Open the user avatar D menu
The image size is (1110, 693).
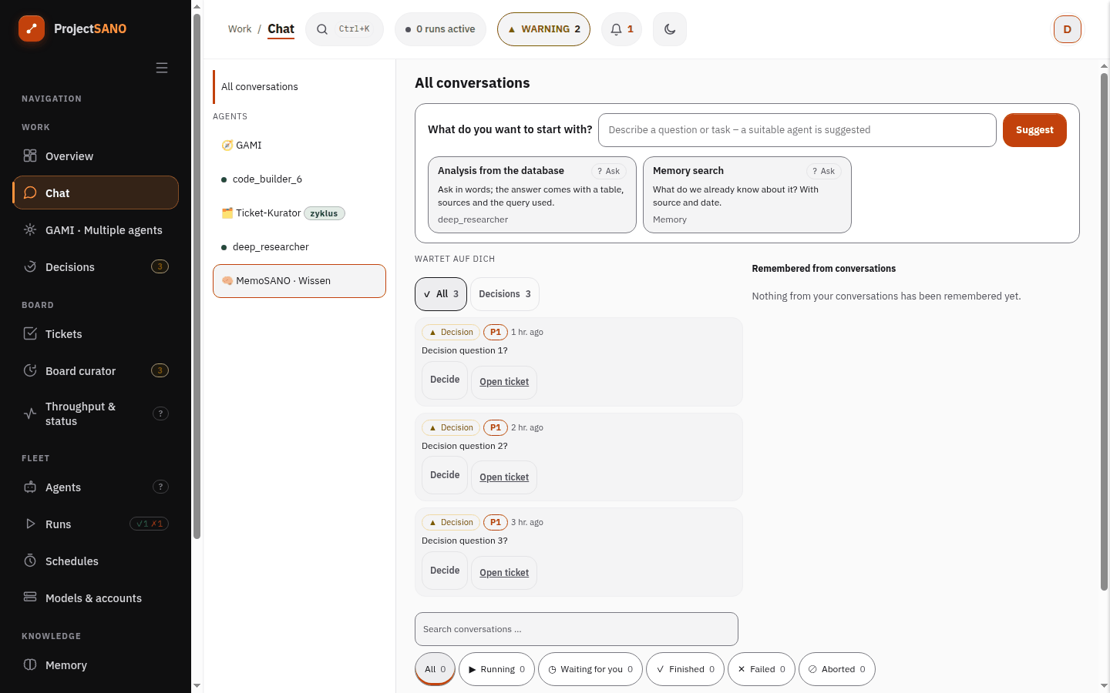point(1068,29)
